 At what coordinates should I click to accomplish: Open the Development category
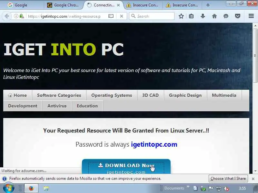click(23, 106)
